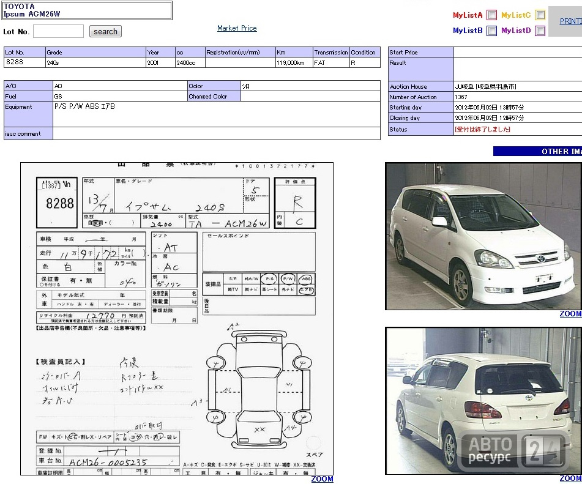Open the Market Price link
This screenshot has height=484, width=582.
[x=237, y=28]
